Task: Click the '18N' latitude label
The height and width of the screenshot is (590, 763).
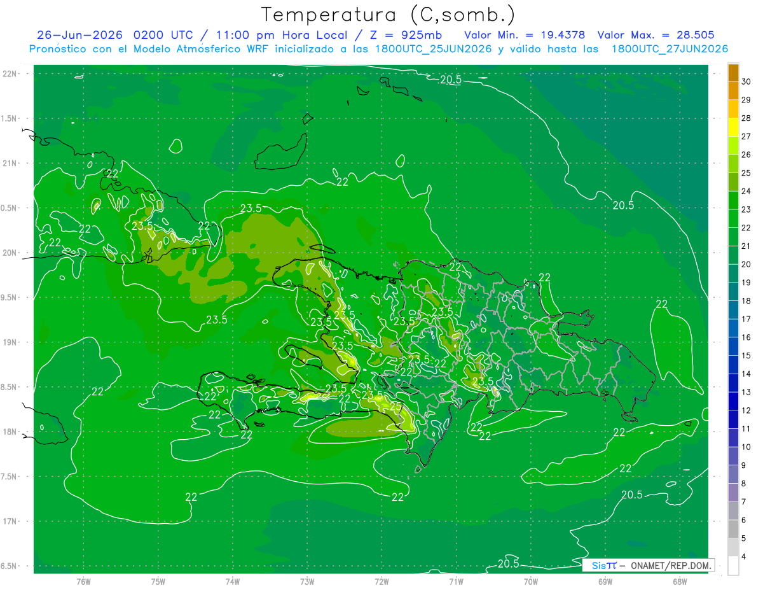Action: tap(11, 432)
